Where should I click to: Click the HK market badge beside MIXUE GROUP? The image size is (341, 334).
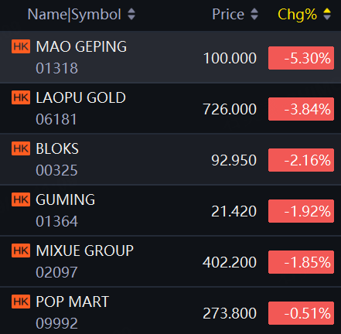point(21,250)
